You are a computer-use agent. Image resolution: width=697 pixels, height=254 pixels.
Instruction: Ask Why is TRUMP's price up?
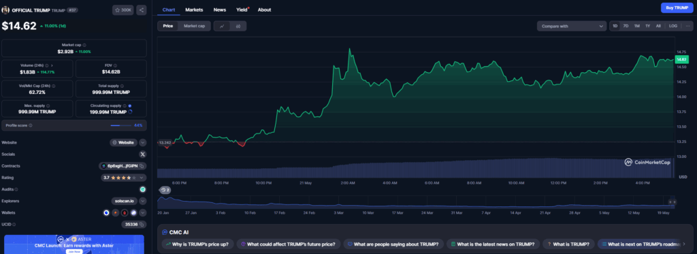tap(197, 244)
